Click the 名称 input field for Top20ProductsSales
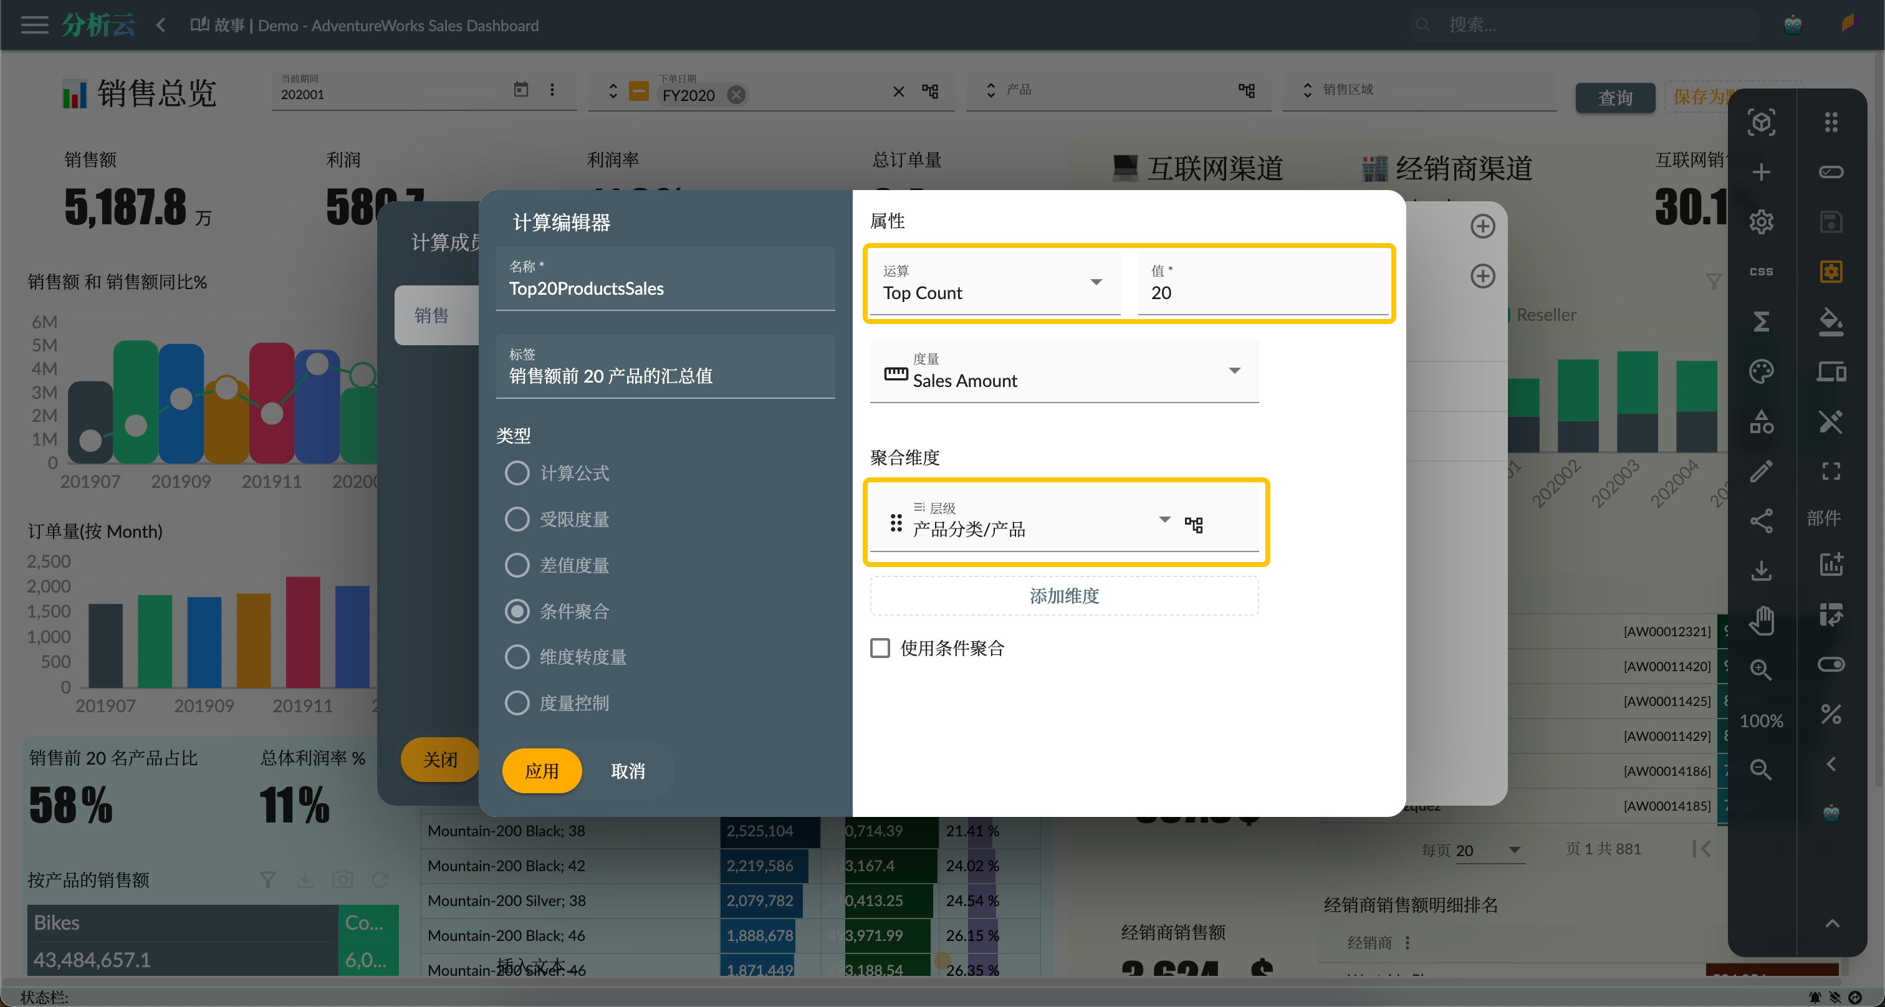1885x1007 pixels. [x=669, y=288]
